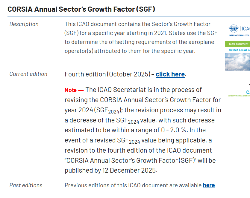Click the CORSIA Annual Sector's Growth Factor heading

pyautogui.click(x=81, y=9)
